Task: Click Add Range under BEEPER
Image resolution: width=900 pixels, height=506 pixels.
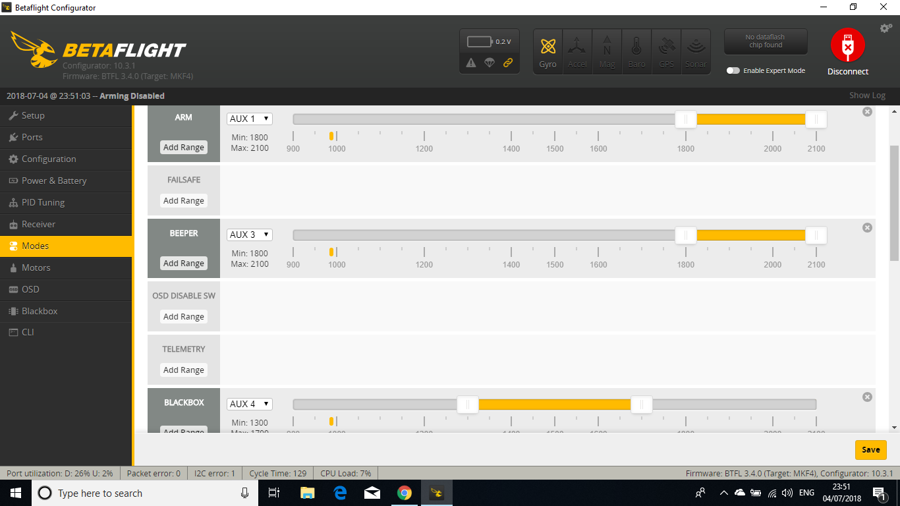Action: (184, 264)
